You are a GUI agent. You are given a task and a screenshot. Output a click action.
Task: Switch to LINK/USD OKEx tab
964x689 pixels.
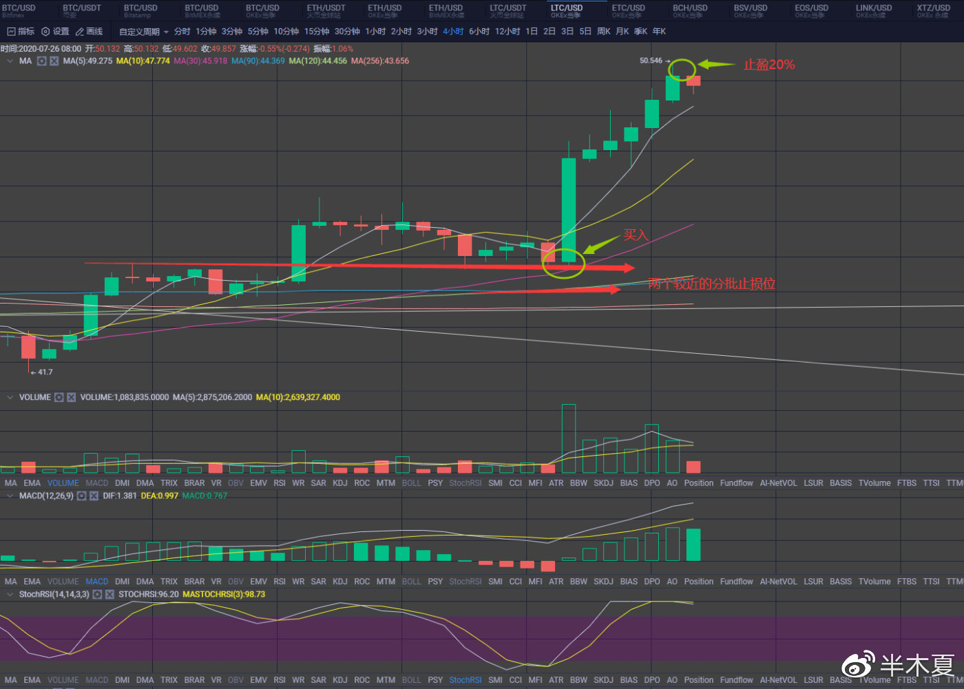[x=874, y=11]
